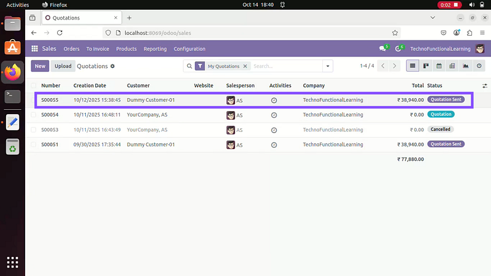Open the Configuration menu
The width and height of the screenshot is (491, 276).
(189, 49)
